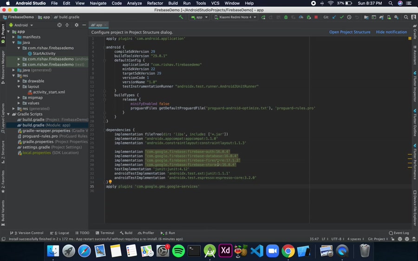Click the Git update project arrow icon
Screen dimensions: 418x261
click(334, 17)
